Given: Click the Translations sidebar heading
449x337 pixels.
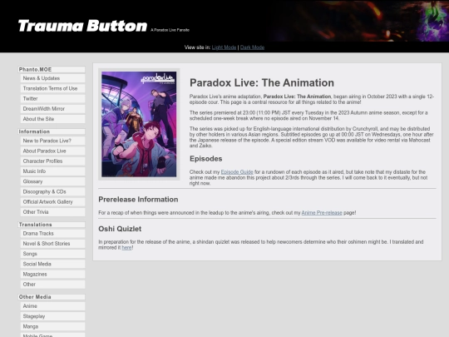Looking at the screenshot, I should (x=52, y=225).
